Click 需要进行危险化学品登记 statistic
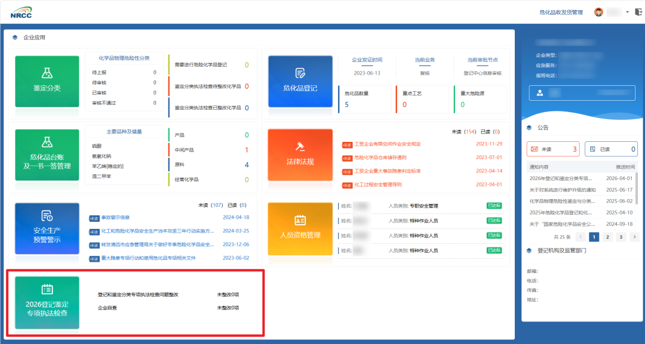 211,65
